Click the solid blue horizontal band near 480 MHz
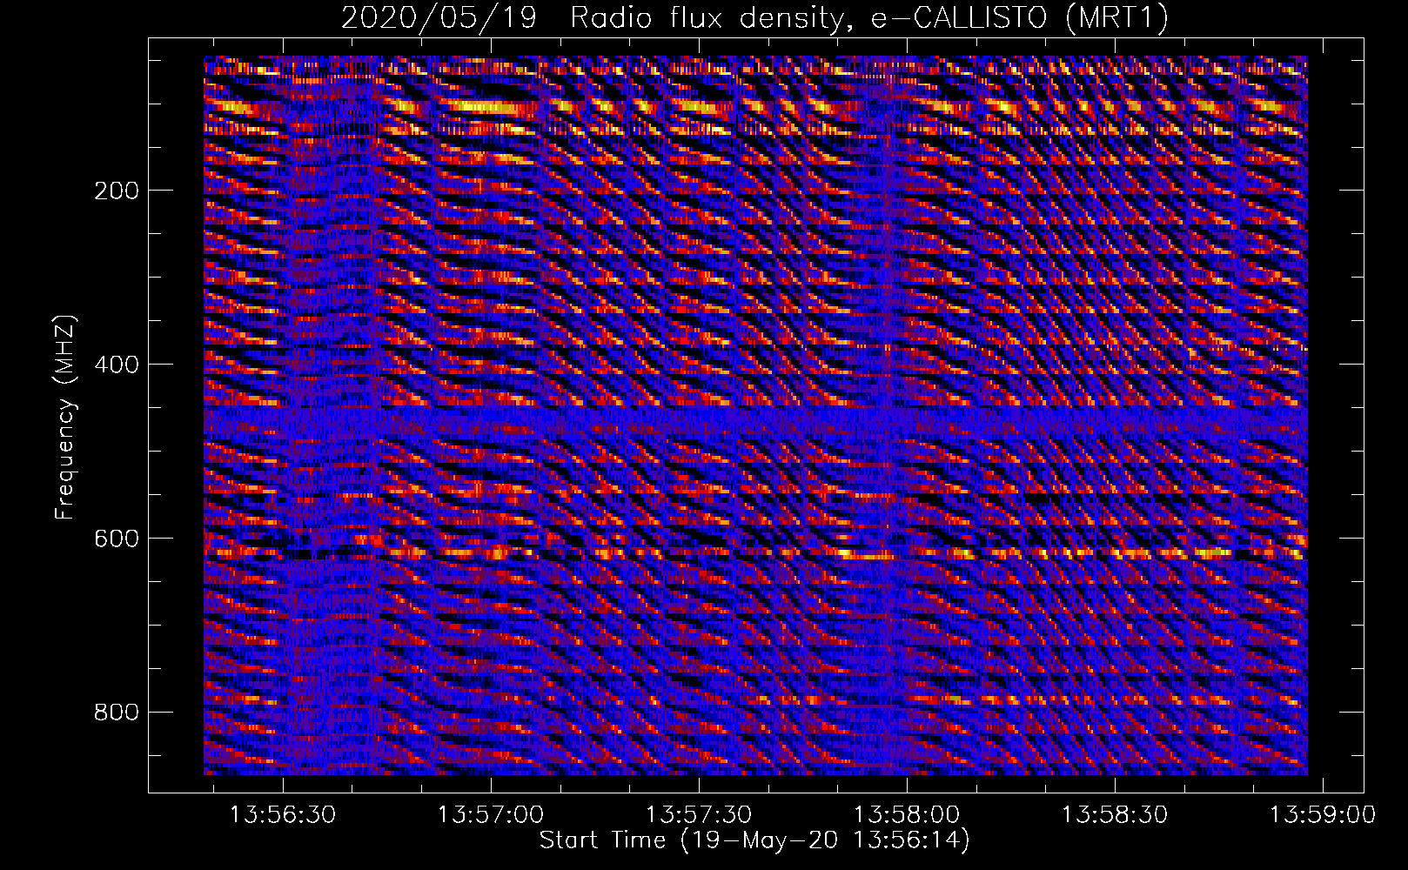Image resolution: width=1408 pixels, height=870 pixels. [x=755, y=422]
